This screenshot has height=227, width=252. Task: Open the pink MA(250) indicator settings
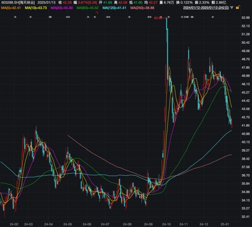pos(142,8)
